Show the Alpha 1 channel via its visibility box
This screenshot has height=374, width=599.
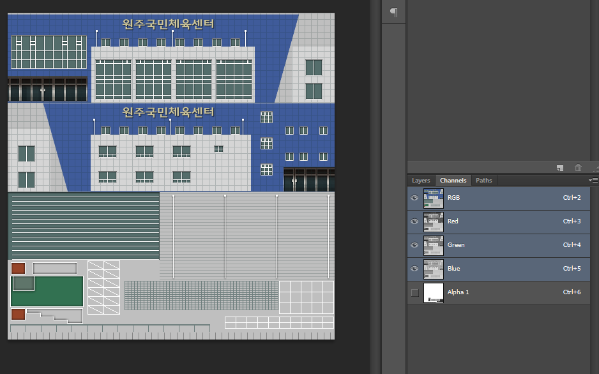(415, 293)
